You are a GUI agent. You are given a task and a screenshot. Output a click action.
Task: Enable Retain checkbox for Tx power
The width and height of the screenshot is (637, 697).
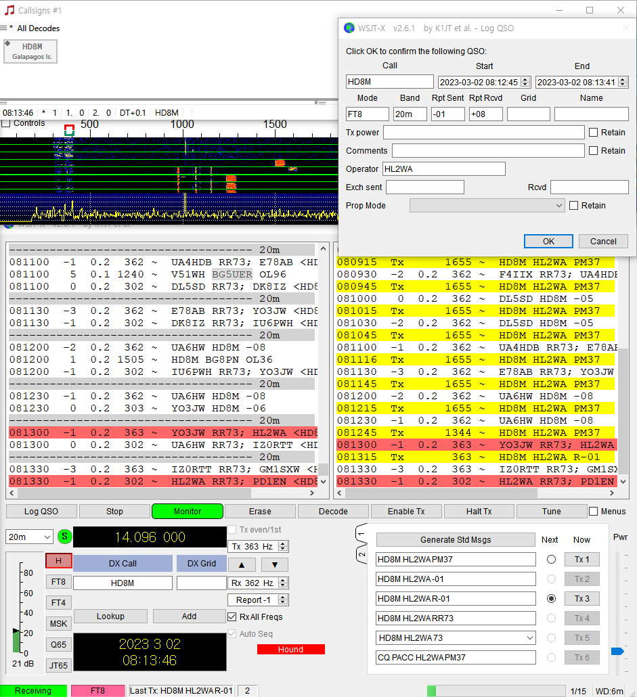click(x=593, y=133)
